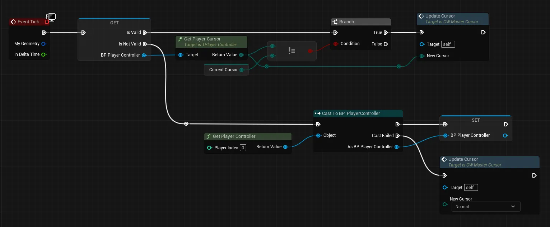The height and width of the screenshot is (227, 550).
Task: Click the In Delta Time green pin
Action: click(x=43, y=54)
